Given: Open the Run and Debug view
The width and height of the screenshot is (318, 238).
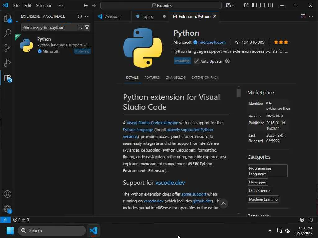Looking at the screenshot, I should 7,63.
